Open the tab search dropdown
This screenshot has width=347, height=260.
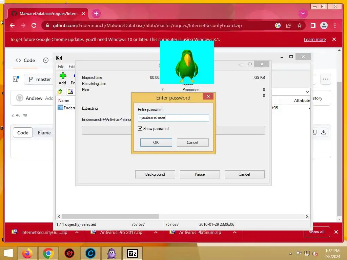tap(303, 14)
